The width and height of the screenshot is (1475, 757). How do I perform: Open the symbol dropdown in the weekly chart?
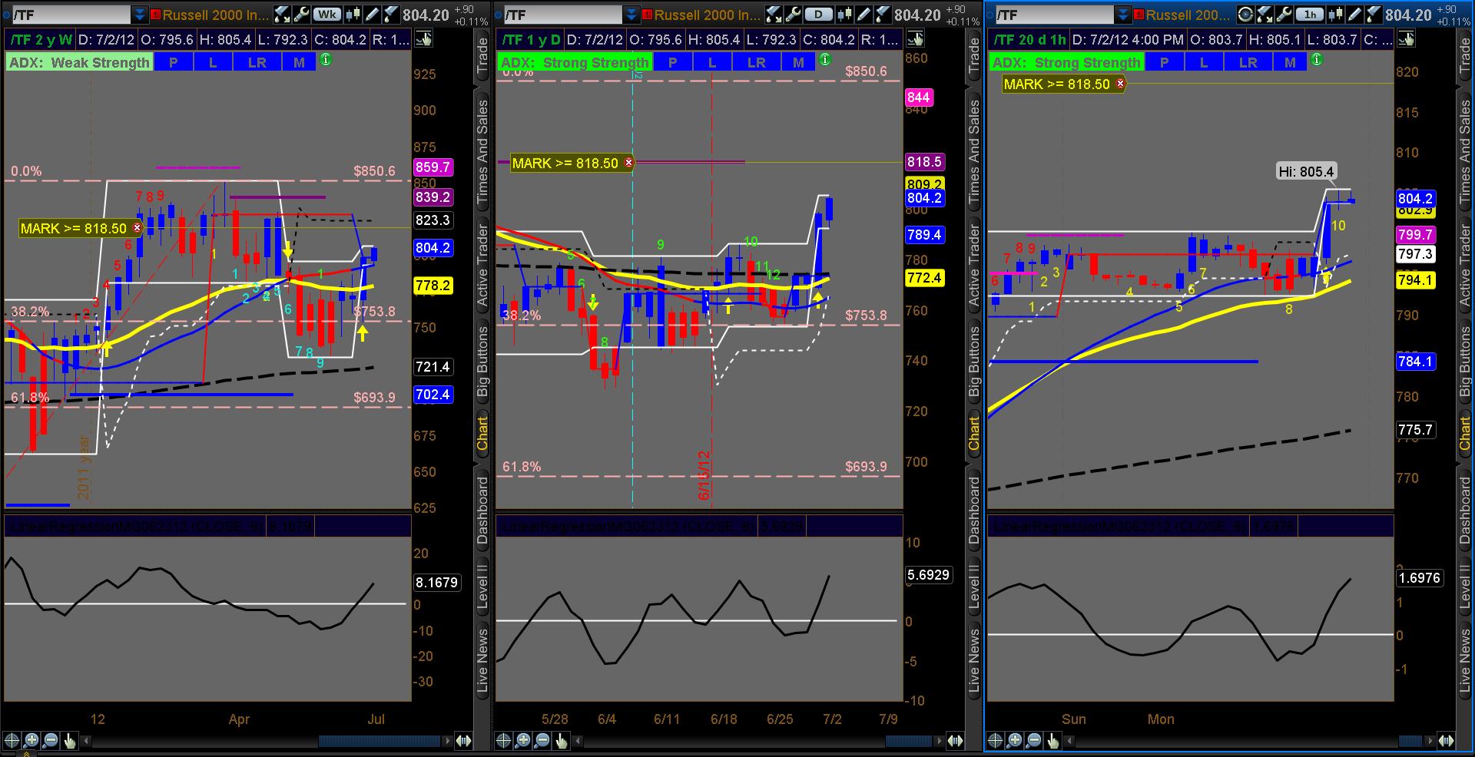click(139, 15)
